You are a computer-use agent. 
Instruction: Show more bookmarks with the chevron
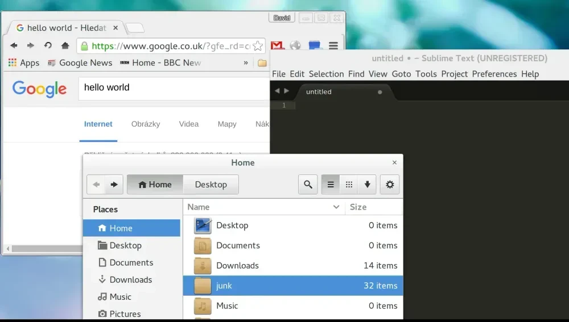click(x=246, y=62)
